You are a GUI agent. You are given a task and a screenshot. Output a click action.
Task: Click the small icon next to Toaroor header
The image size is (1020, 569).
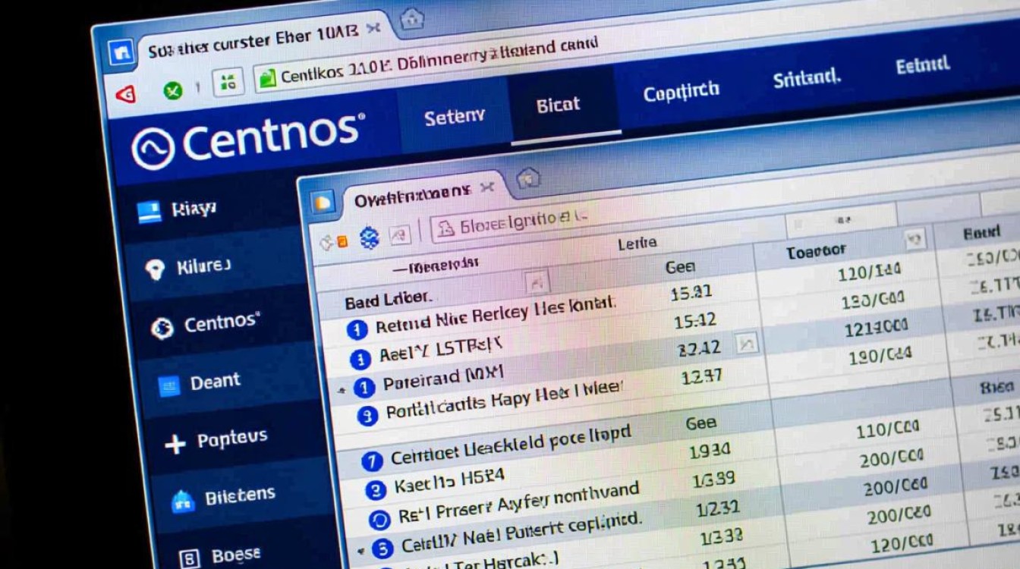915,240
